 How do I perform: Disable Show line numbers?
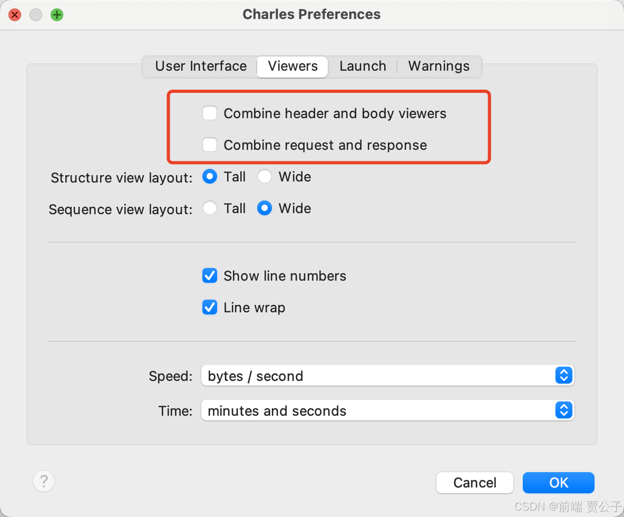(210, 275)
